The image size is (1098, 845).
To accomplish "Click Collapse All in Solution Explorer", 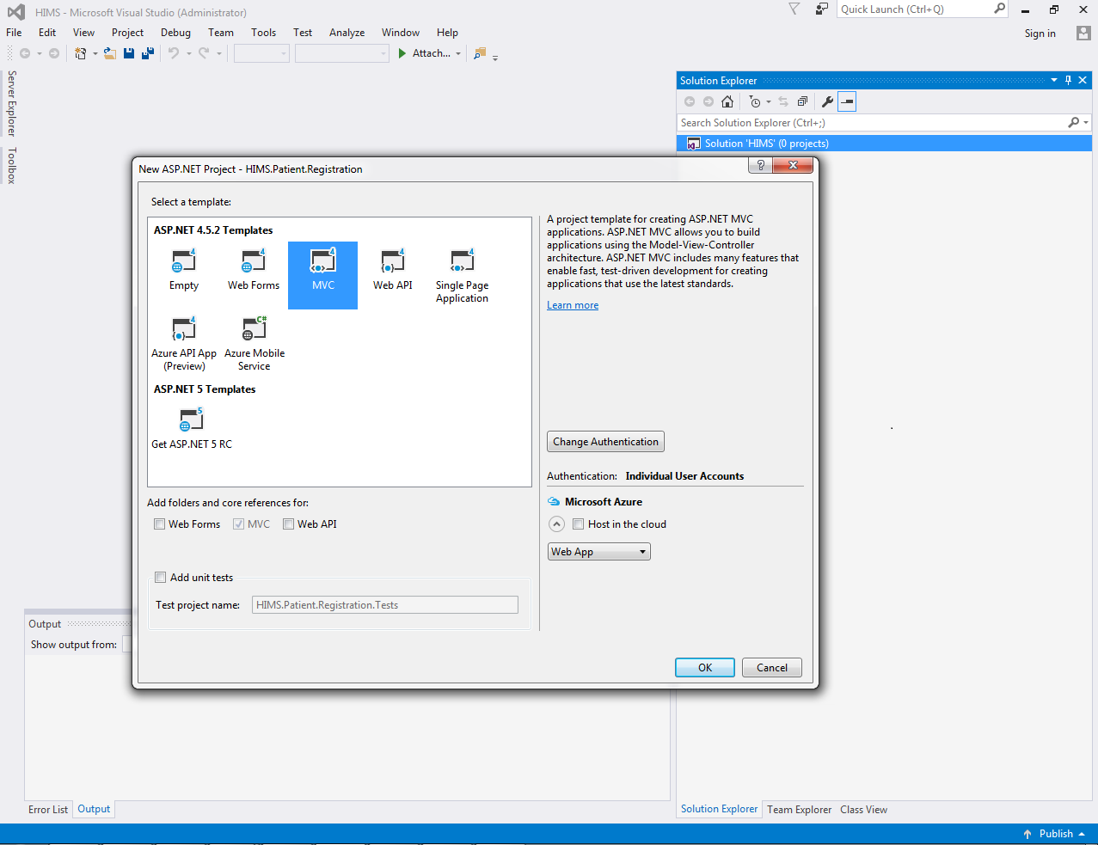I will pyautogui.click(x=802, y=101).
